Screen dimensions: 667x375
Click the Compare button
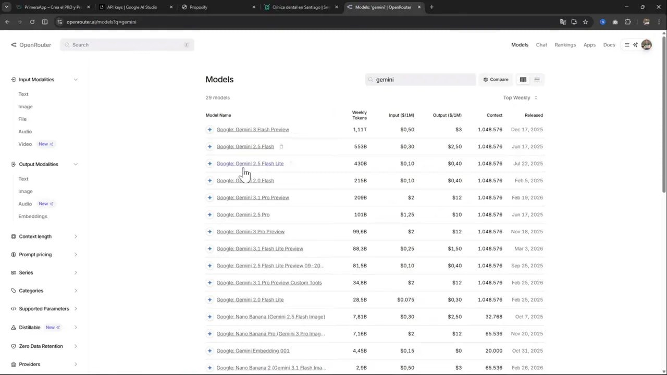coord(495,79)
